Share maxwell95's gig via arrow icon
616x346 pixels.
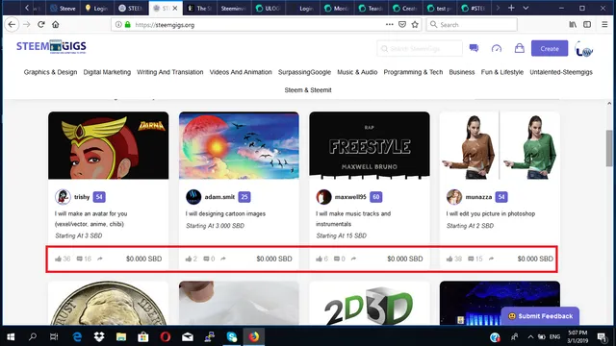[x=353, y=259]
